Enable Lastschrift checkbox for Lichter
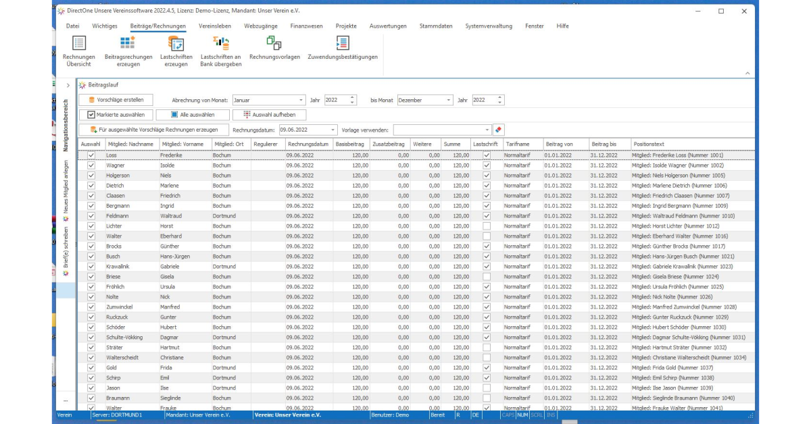The height and width of the screenshot is (424, 811). pyautogui.click(x=486, y=226)
